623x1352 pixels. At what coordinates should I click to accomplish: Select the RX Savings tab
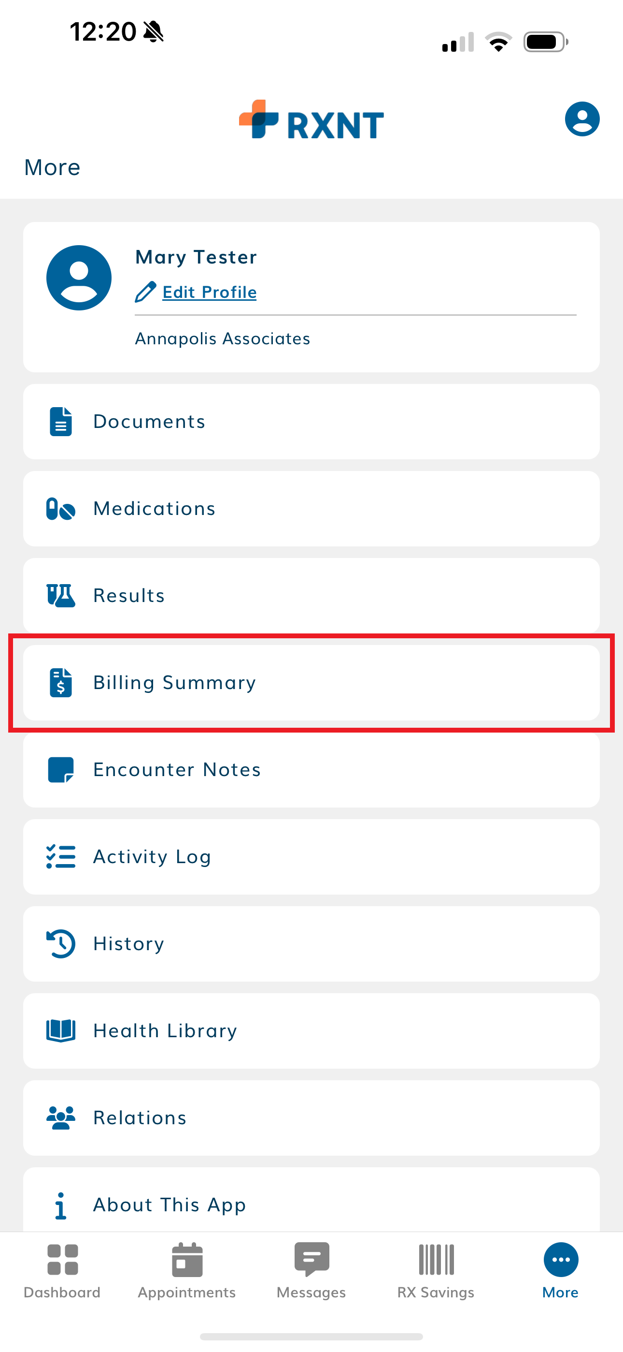[x=436, y=1270]
